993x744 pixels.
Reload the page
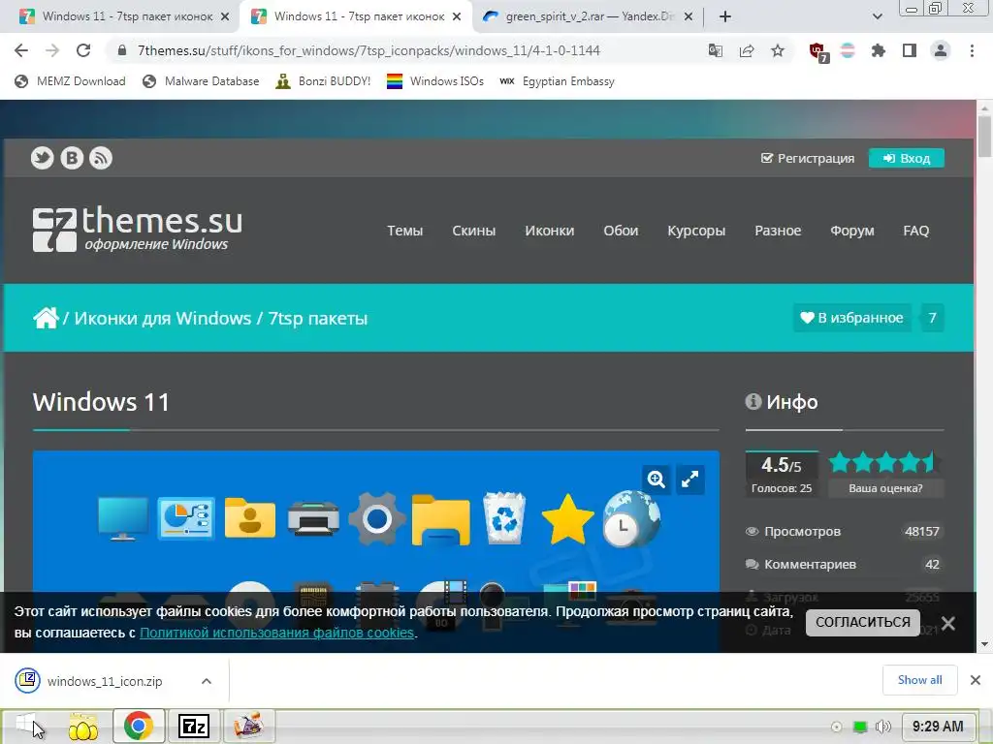[83, 50]
